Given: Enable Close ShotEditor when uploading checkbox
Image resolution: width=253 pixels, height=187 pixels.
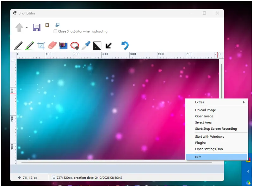Looking at the screenshot, I should 55,31.
